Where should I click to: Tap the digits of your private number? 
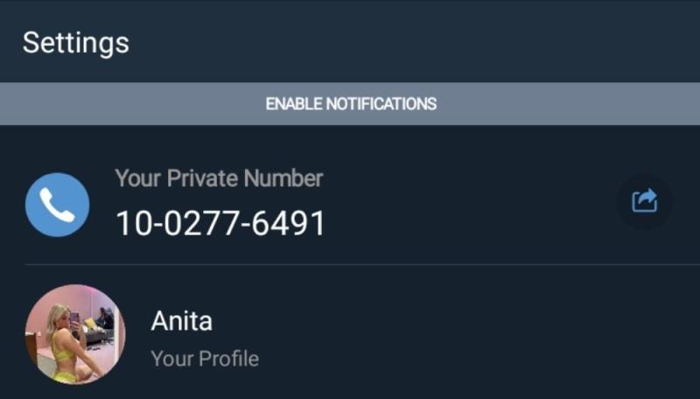(220, 223)
